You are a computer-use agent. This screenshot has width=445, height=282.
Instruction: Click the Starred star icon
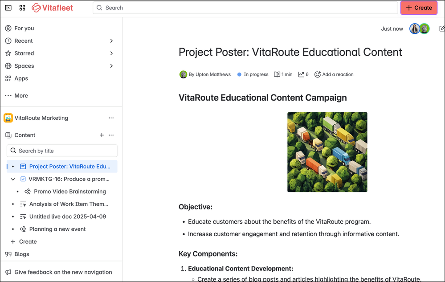8,53
